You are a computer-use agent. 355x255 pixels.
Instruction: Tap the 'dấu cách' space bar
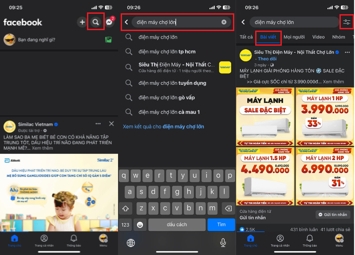coord(177,224)
